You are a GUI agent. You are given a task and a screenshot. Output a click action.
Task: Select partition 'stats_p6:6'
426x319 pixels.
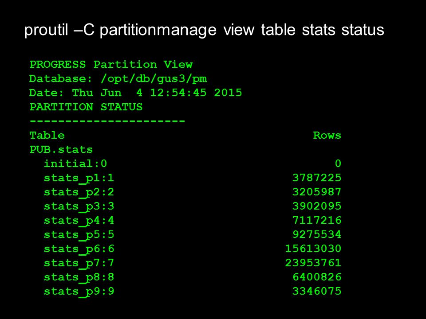[x=79, y=249]
